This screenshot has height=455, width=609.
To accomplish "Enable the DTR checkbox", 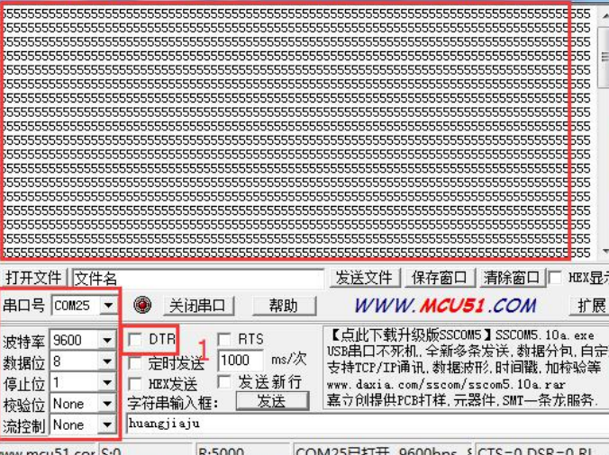I will click(x=135, y=340).
